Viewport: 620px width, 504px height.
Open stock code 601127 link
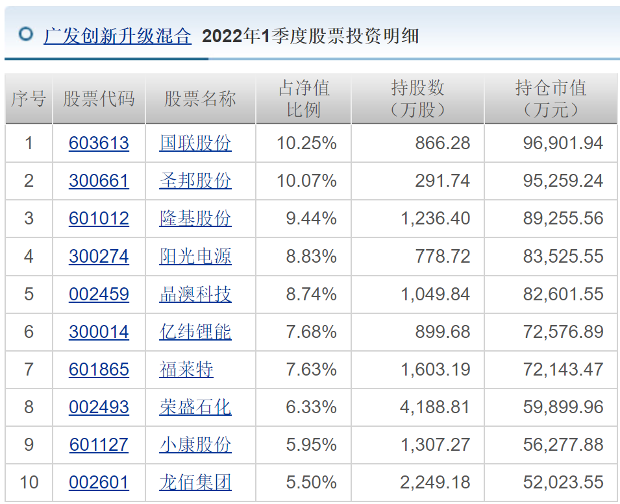click(x=99, y=445)
